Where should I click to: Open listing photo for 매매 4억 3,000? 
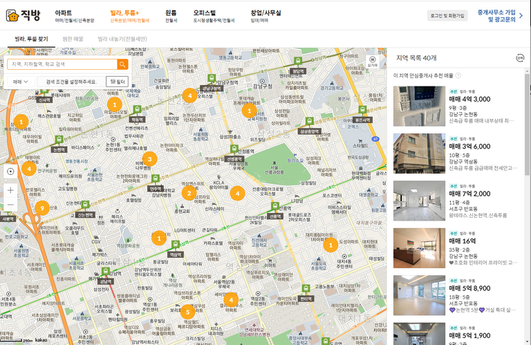point(419,106)
